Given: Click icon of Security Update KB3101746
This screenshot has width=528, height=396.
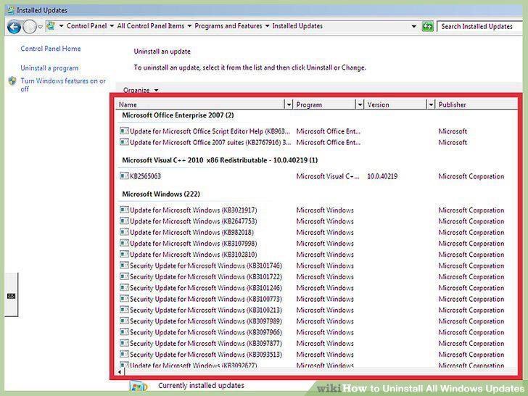Looking at the screenshot, I should [124, 265].
